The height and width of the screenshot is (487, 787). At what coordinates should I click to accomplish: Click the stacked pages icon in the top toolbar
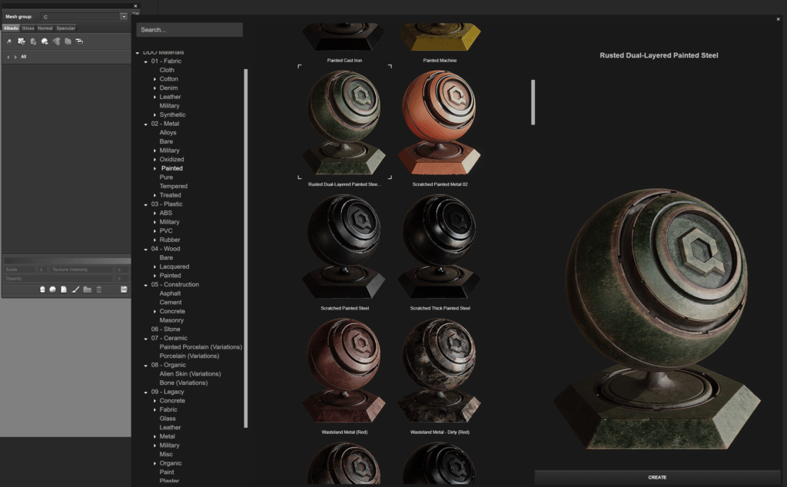point(68,41)
